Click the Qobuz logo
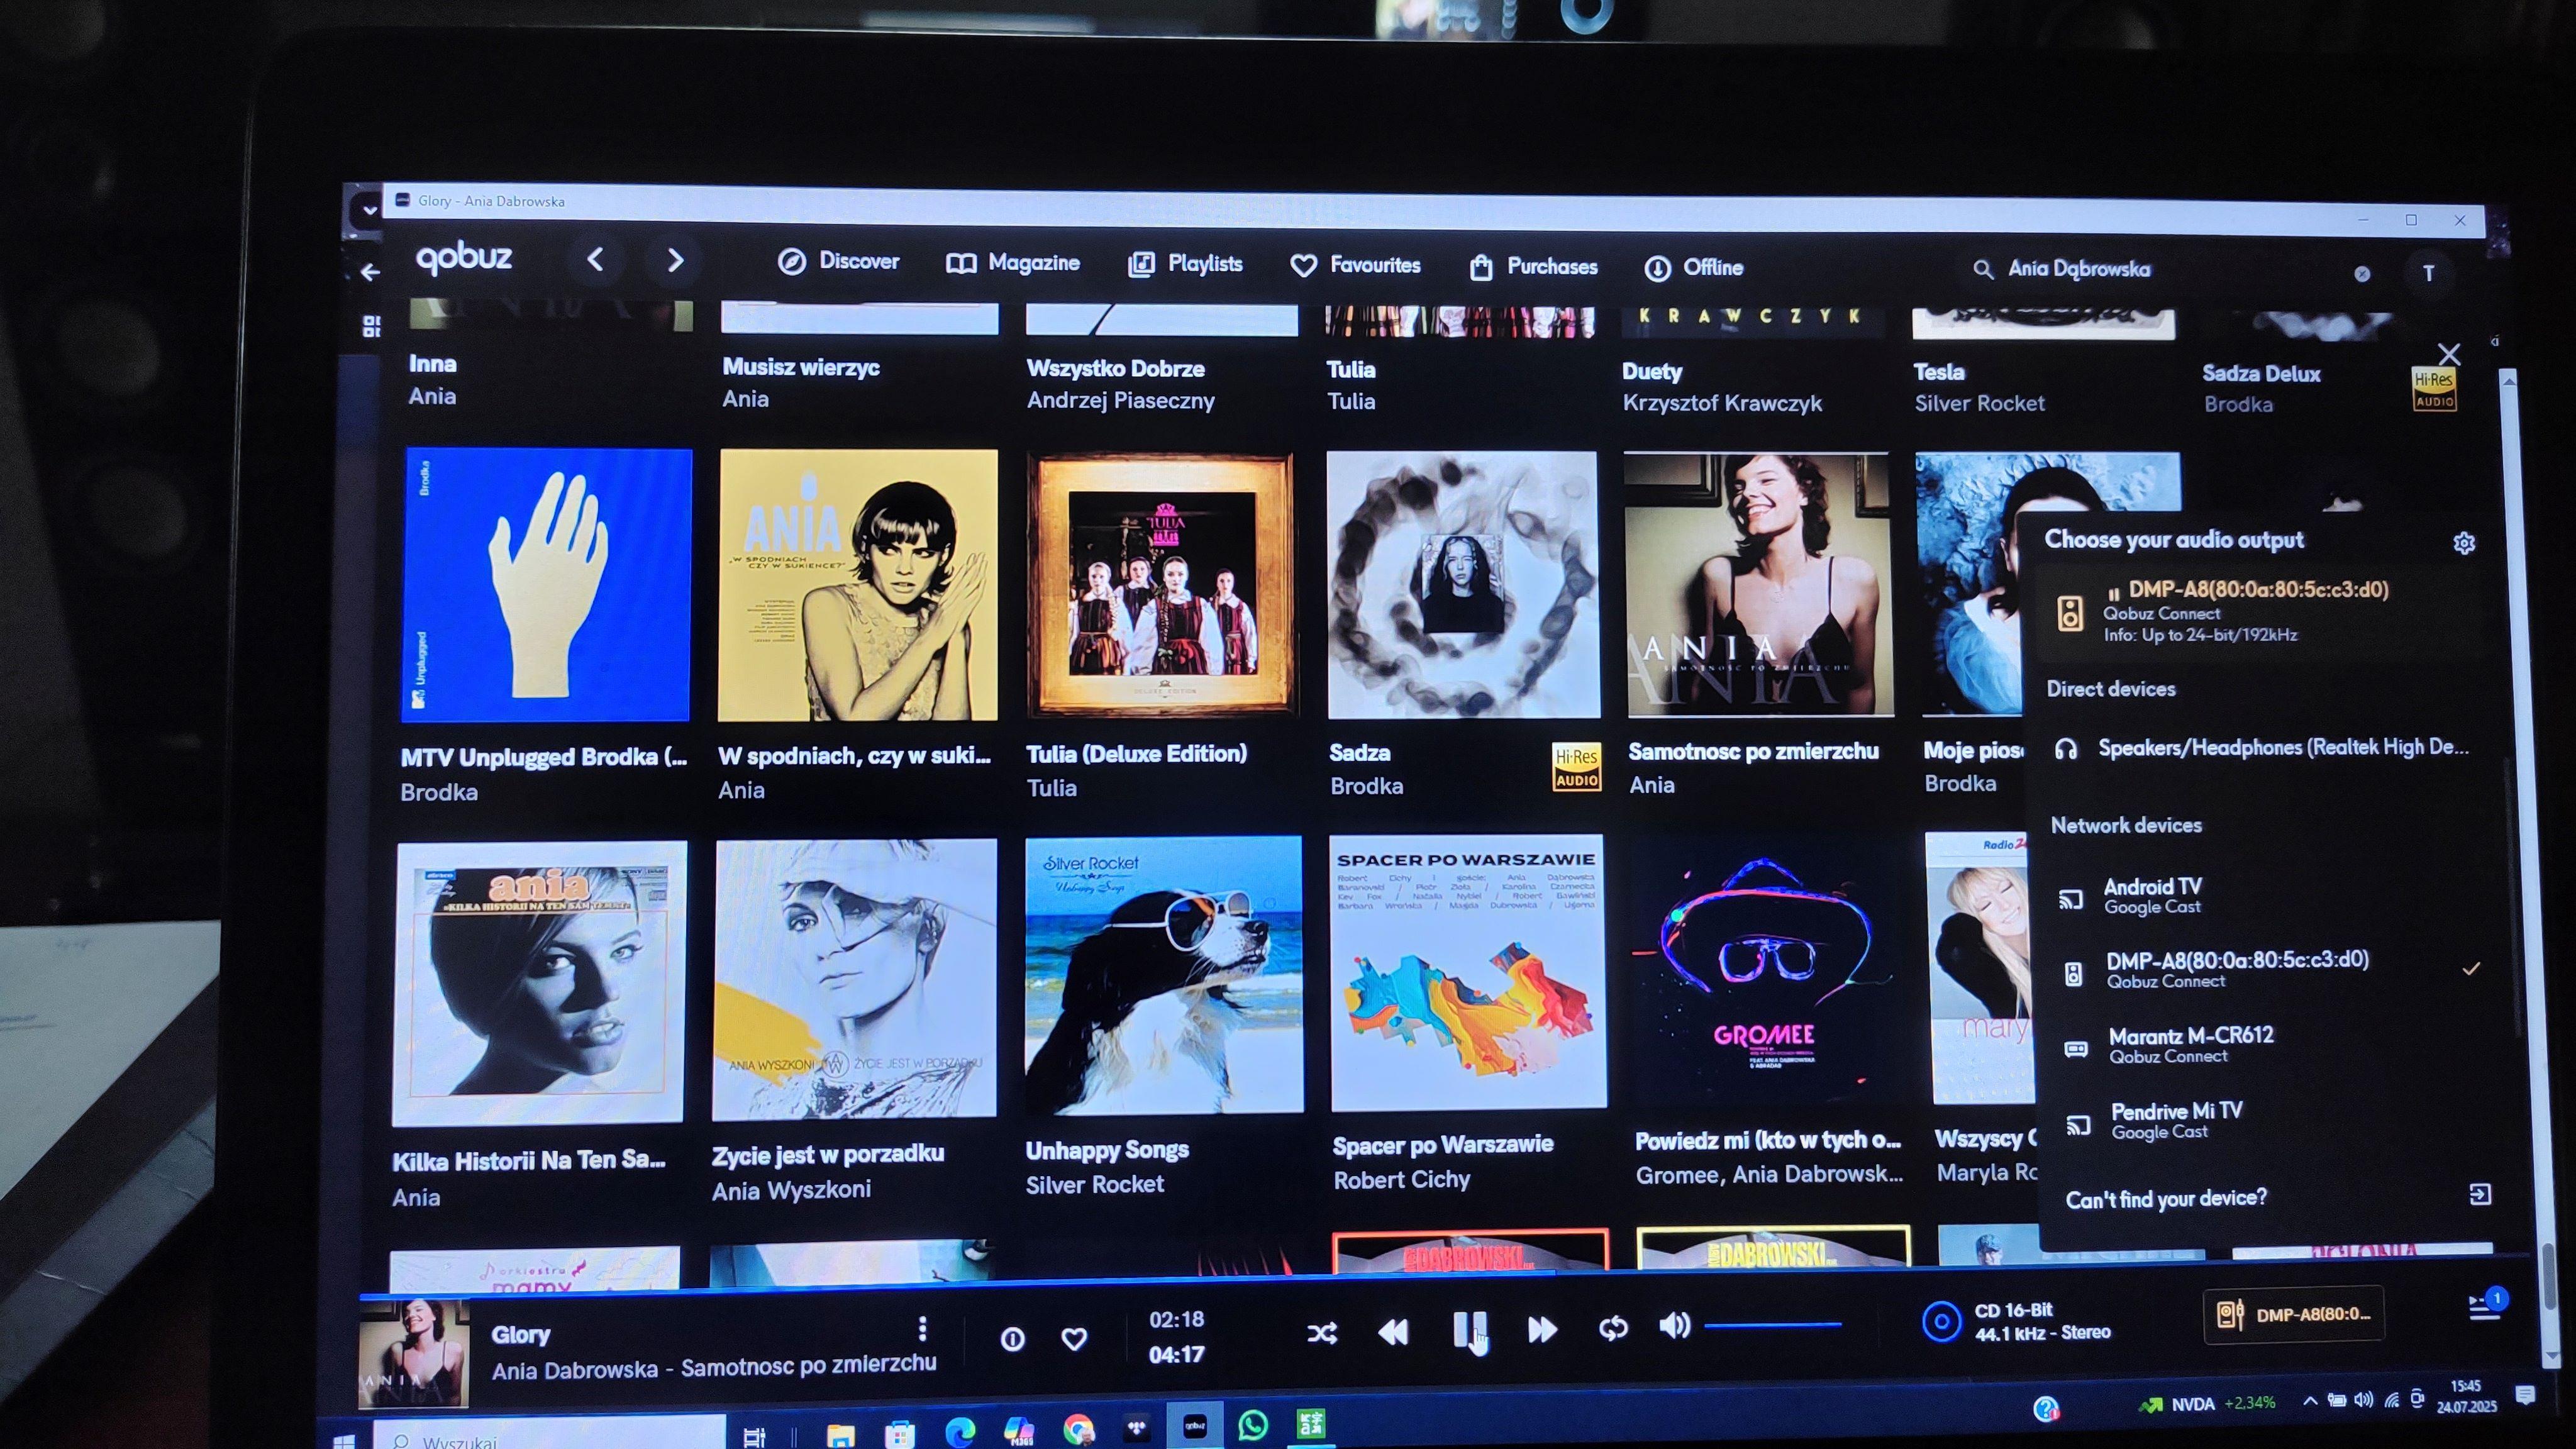The image size is (2576, 1449). point(464,258)
